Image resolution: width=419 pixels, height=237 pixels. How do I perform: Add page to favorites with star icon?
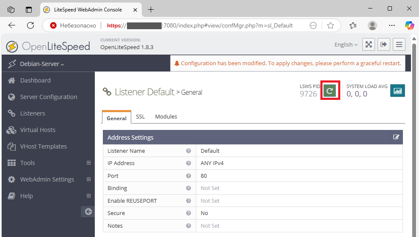(x=331, y=25)
